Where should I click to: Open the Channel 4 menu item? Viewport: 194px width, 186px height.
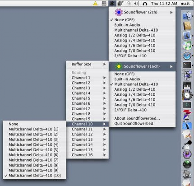click(87, 93)
